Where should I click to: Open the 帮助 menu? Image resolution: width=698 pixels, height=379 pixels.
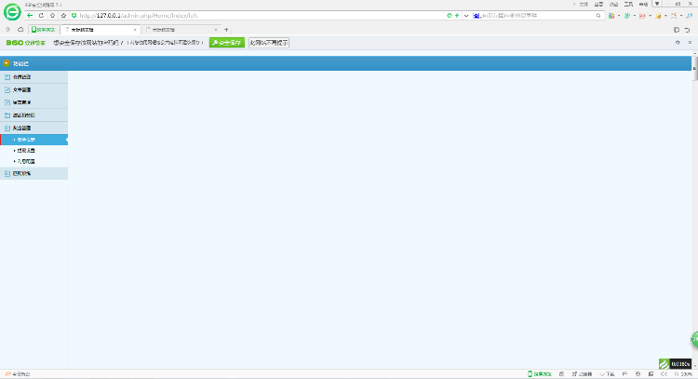click(x=644, y=4)
